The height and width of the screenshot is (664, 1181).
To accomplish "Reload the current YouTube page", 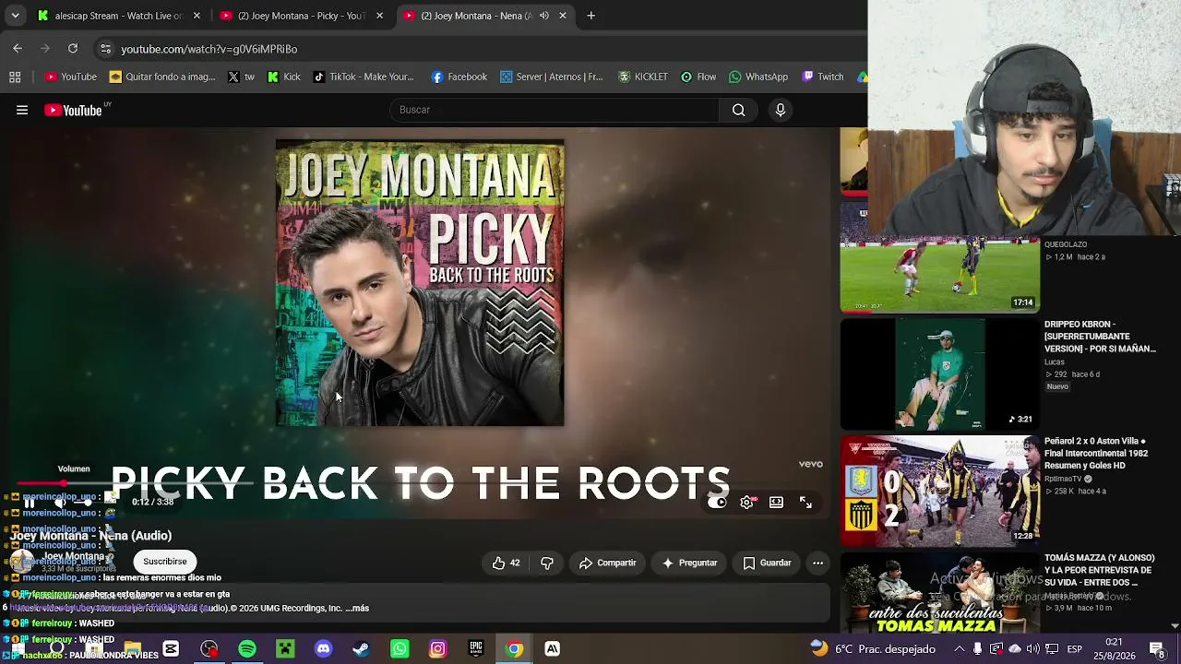I will coord(73,48).
